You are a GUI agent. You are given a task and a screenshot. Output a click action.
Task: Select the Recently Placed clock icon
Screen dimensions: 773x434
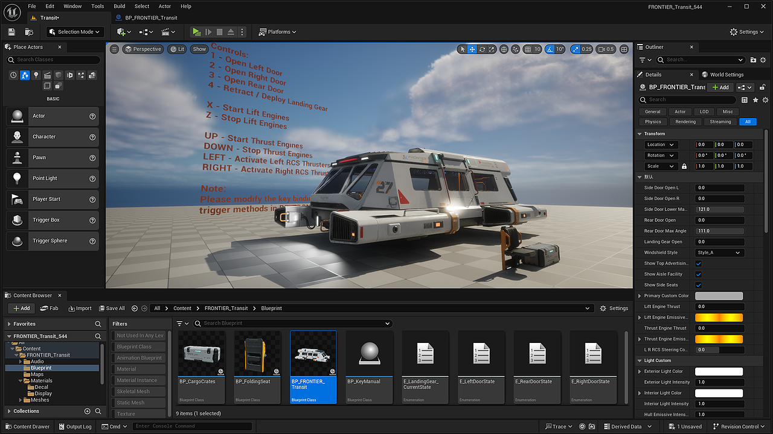click(13, 75)
